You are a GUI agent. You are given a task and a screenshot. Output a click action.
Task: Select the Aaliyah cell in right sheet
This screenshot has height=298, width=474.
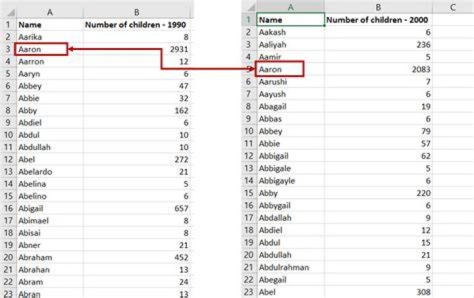[290, 44]
